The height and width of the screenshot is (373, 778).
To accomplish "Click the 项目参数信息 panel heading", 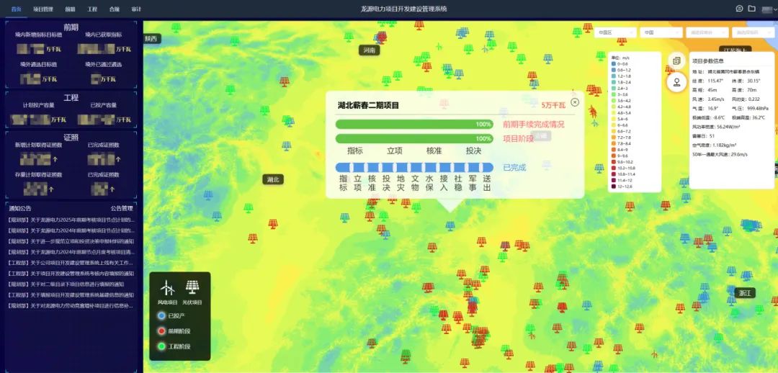I will 708,61.
